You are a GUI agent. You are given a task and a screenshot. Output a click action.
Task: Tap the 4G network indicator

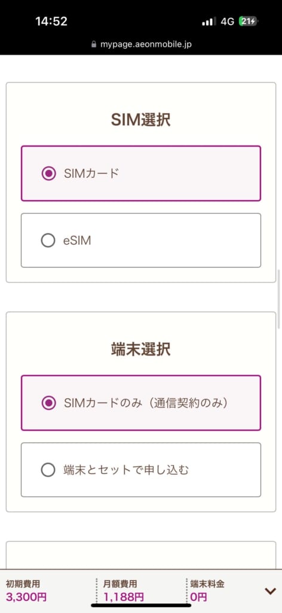pyautogui.click(x=228, y=22)
